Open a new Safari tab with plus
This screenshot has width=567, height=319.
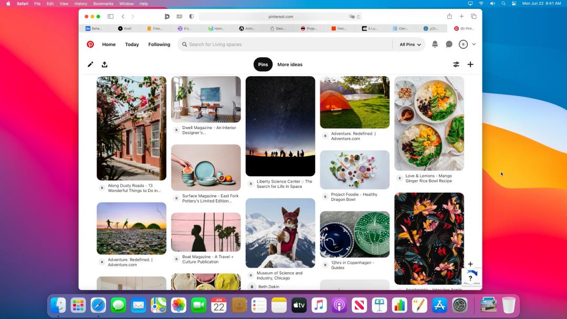tap(462, 16)
